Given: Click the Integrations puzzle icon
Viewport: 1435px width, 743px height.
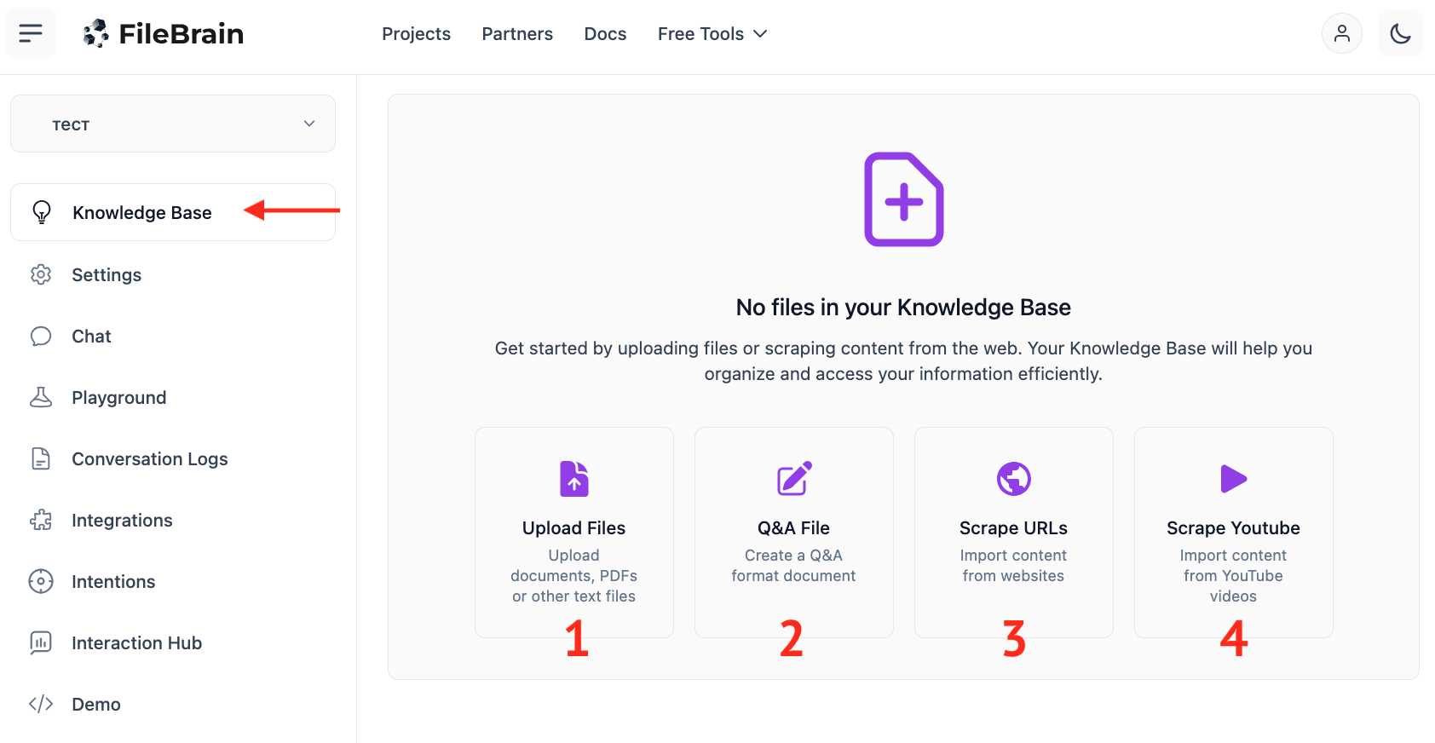Looking at the screenshot, I should pyautogui.click(x=41, y=521).
